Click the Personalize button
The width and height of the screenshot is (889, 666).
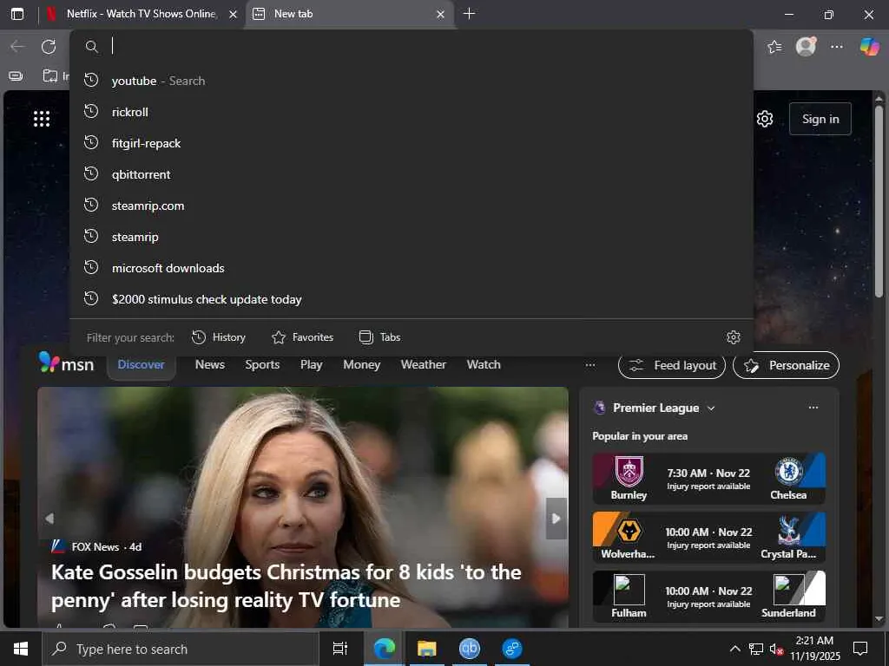pyautogui.click(x=786, y=366)
